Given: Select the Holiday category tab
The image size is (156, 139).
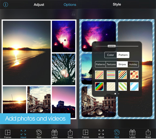Looking at the screenshot, I should (x=133, y=64).
